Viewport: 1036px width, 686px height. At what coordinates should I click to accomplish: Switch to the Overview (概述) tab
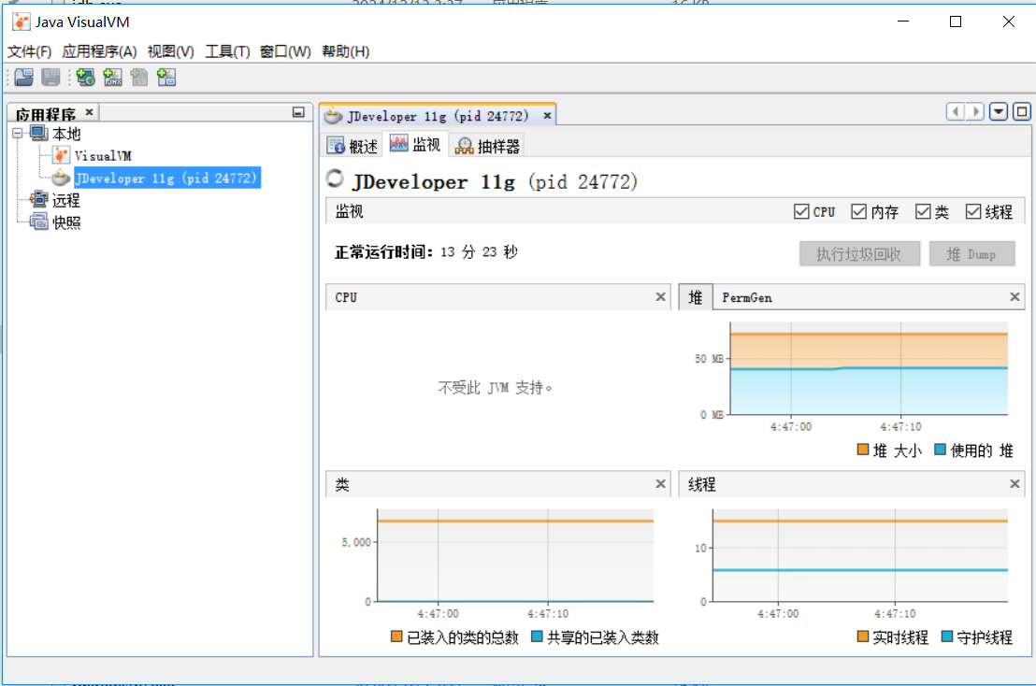(x=353, y=145)
